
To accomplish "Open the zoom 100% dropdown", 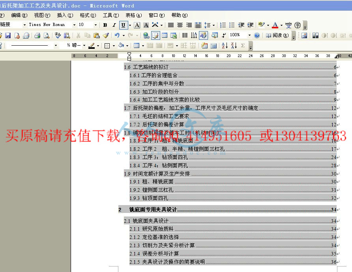I will point(249,35).
